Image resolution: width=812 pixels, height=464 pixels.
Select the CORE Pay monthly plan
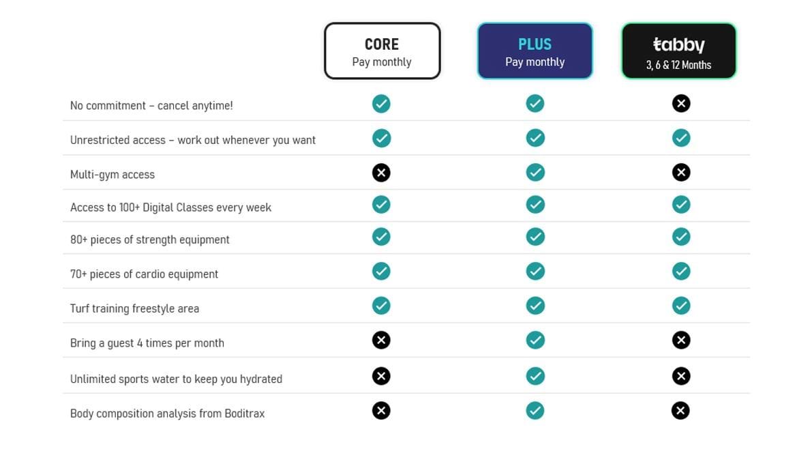[382, 51]
